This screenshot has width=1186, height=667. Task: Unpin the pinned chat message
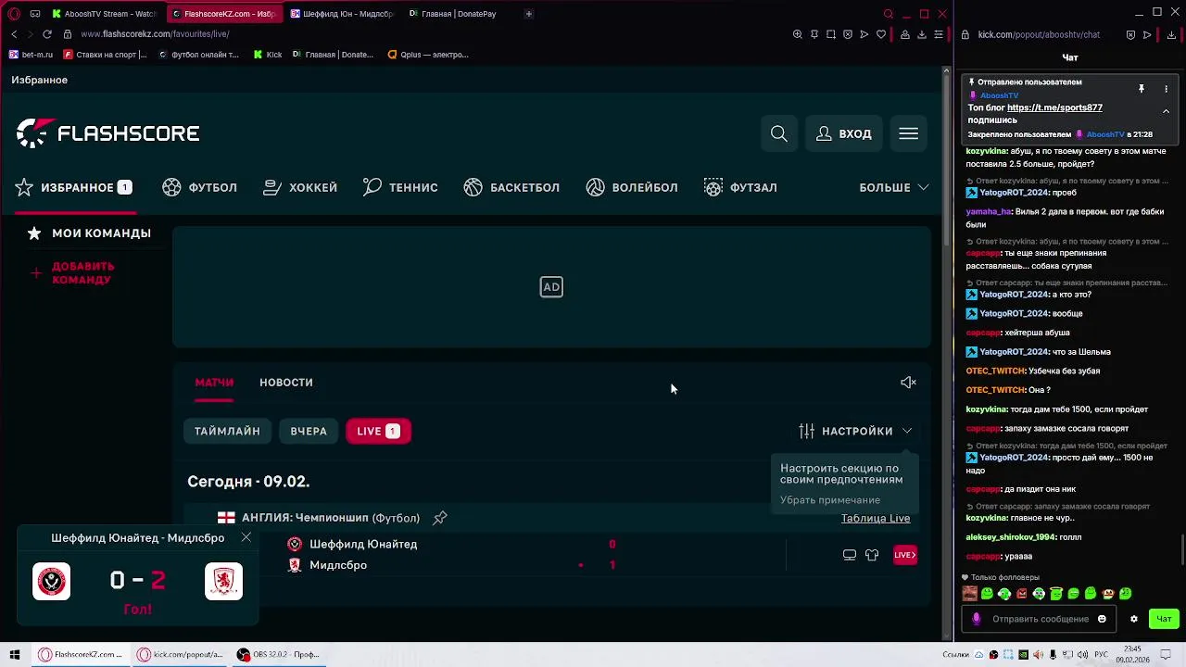click(1142, 89)
